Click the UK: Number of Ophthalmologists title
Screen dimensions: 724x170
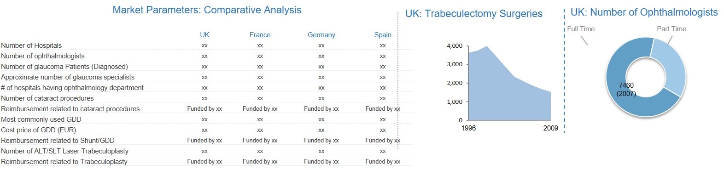point(644,12)
